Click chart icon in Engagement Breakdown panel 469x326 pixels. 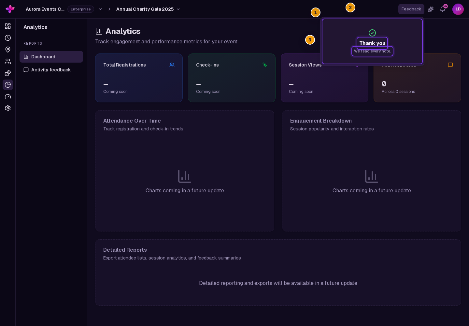pyautogui.click(x=372, y=176)
